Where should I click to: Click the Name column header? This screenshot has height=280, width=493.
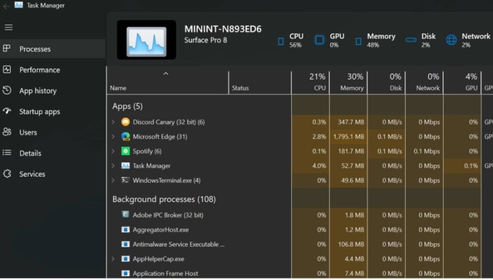point(118,87)
